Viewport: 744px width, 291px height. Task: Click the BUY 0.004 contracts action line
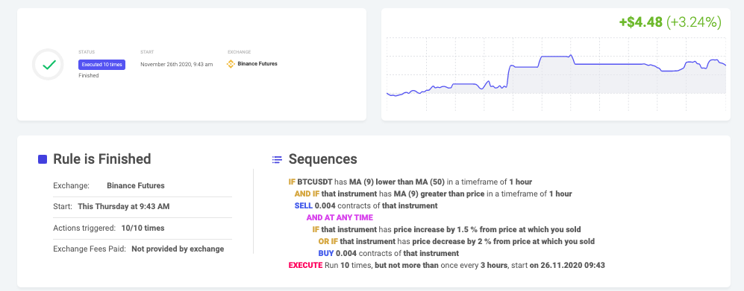[389, 253]
